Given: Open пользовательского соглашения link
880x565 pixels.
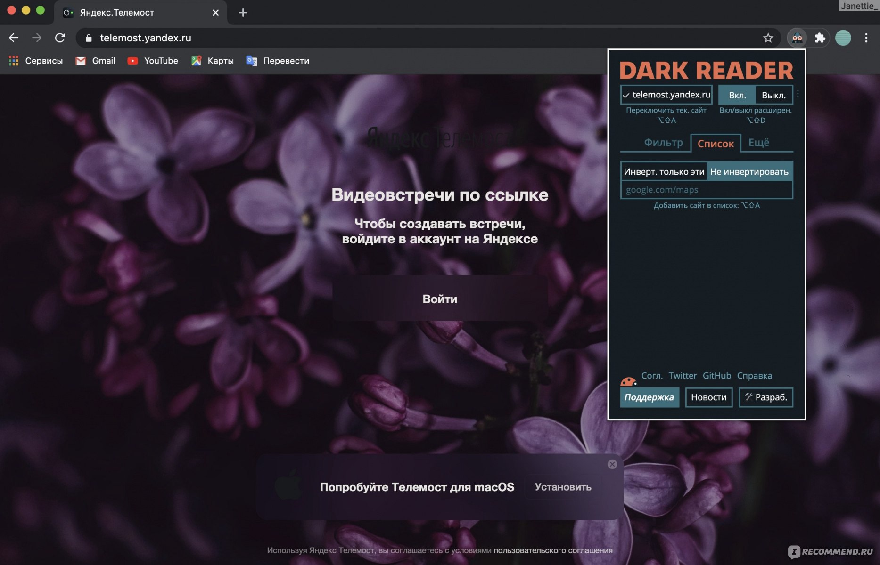Looking at the screenshot, I should (553, 550).
